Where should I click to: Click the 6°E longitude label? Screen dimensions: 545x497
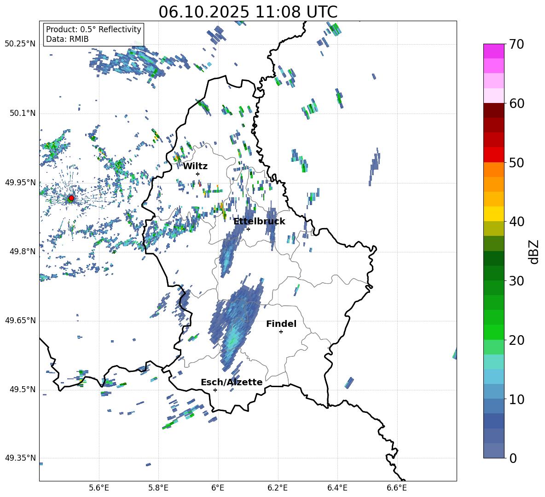218,488
